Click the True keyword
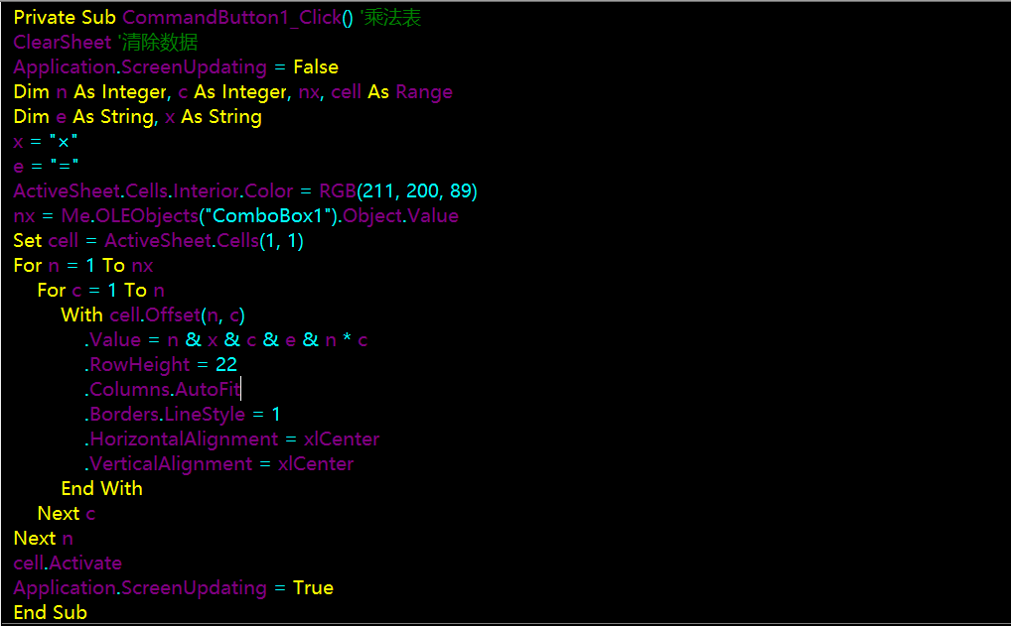Viewport: 1011px width, 626px height. (313, 588)
